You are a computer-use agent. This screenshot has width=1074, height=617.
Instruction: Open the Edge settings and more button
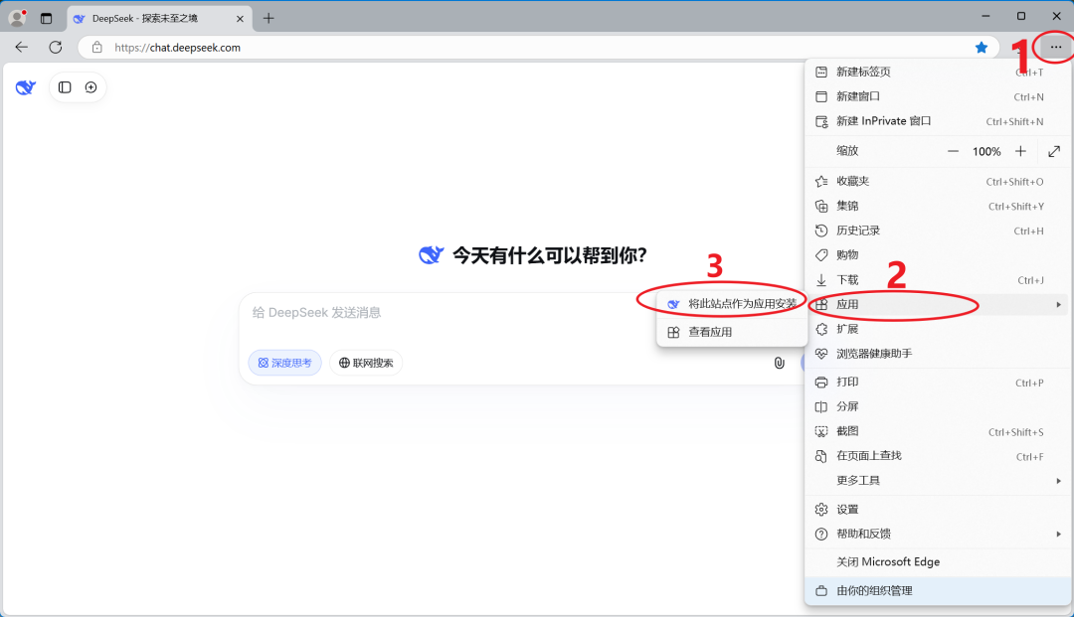pos(1055,48)
